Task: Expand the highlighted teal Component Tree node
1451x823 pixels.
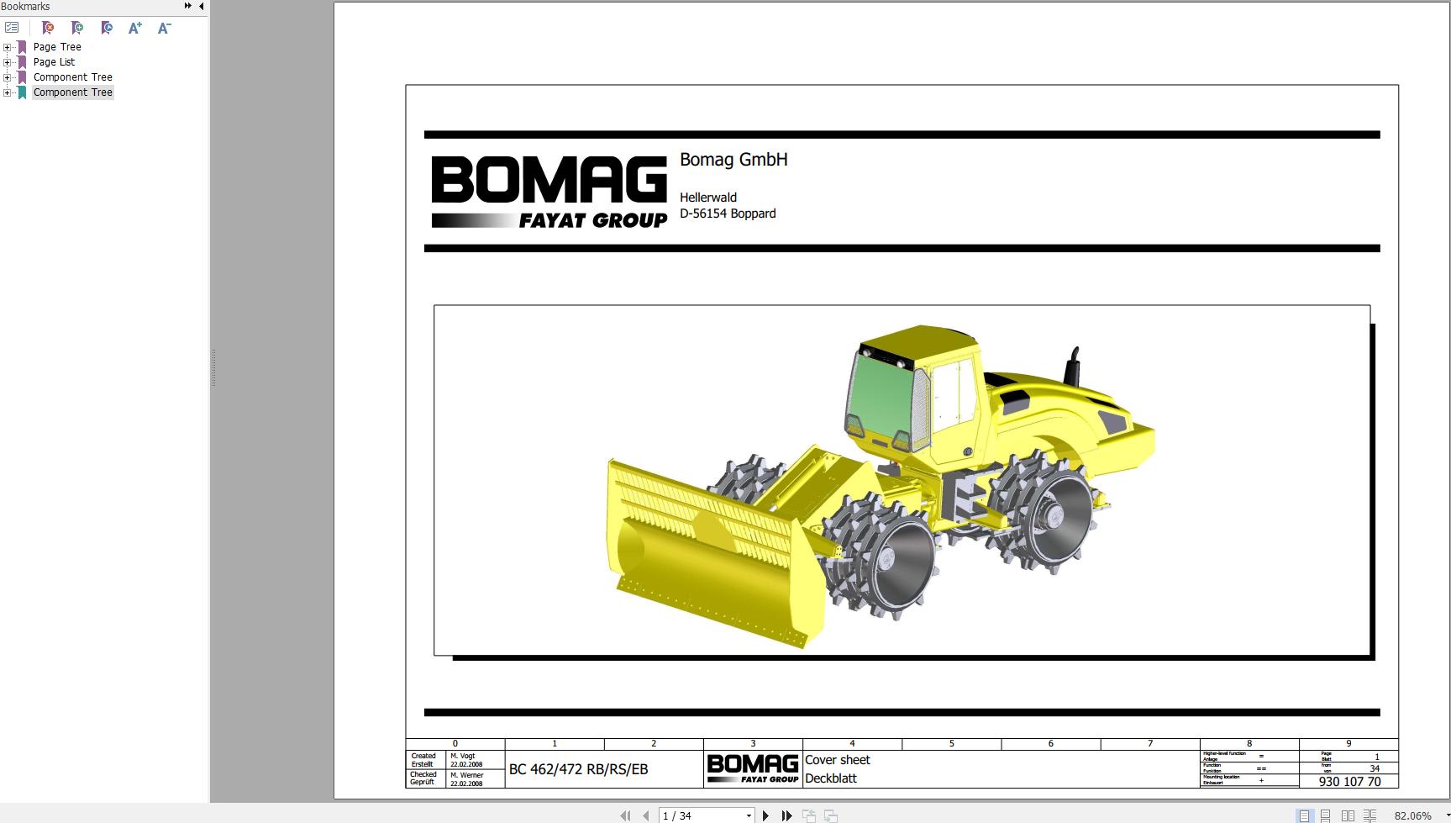Action: point(7,92)
